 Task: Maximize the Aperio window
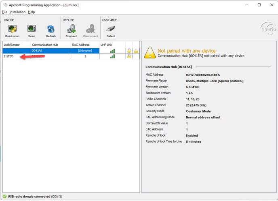(259, 5)
